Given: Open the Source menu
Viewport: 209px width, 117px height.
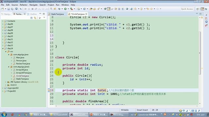Looking at the screenshot, I should pyautogui.click(x=15, y=5).
